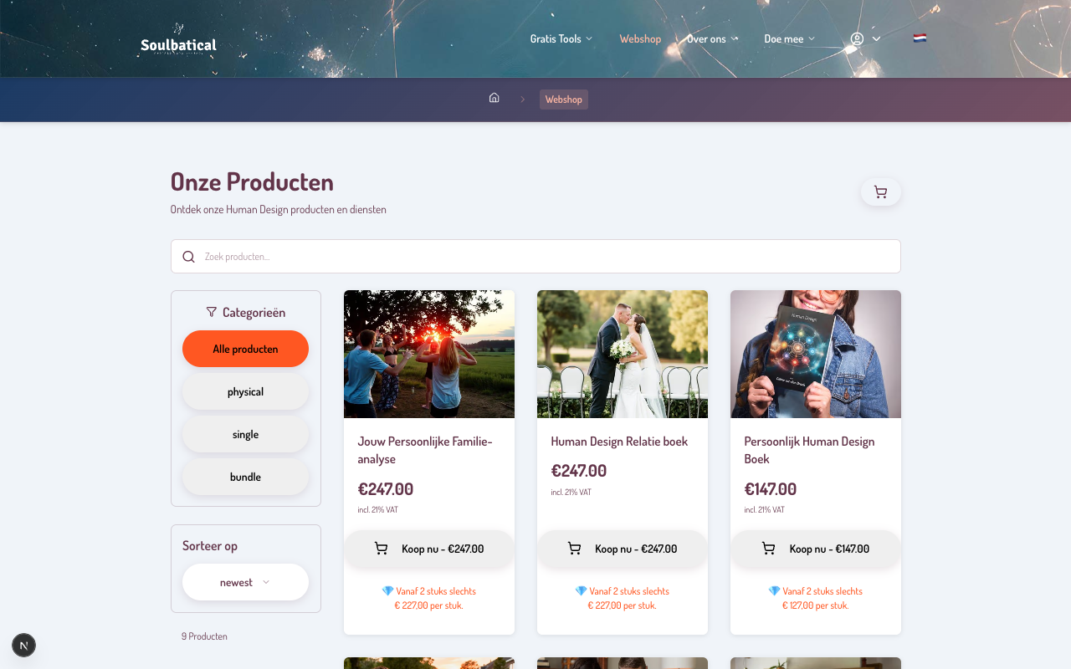Filter products by 'physical' category
Image resolution: width=1071 pixels, height=669 pixels.
coord(245,391)
